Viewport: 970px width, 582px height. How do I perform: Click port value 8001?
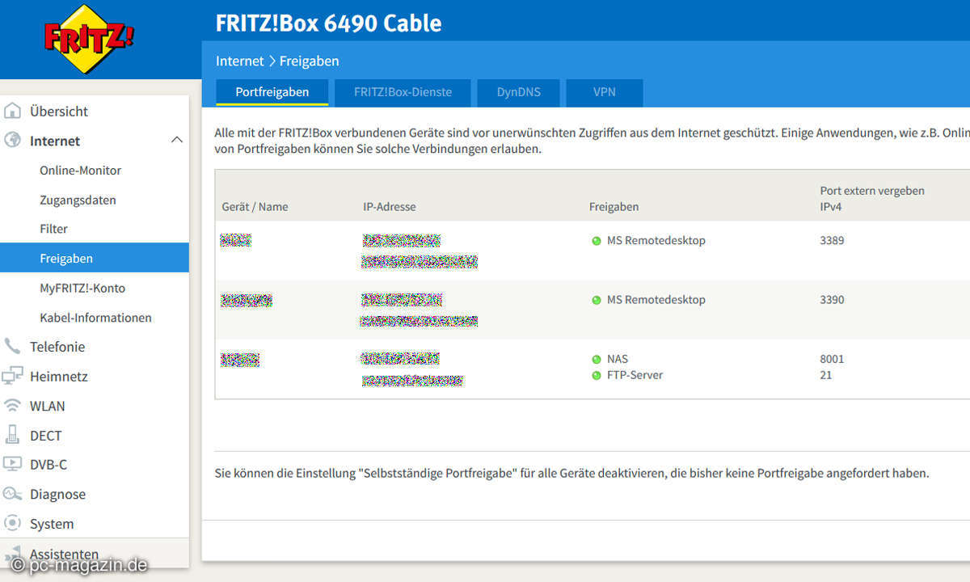point(832,358)
